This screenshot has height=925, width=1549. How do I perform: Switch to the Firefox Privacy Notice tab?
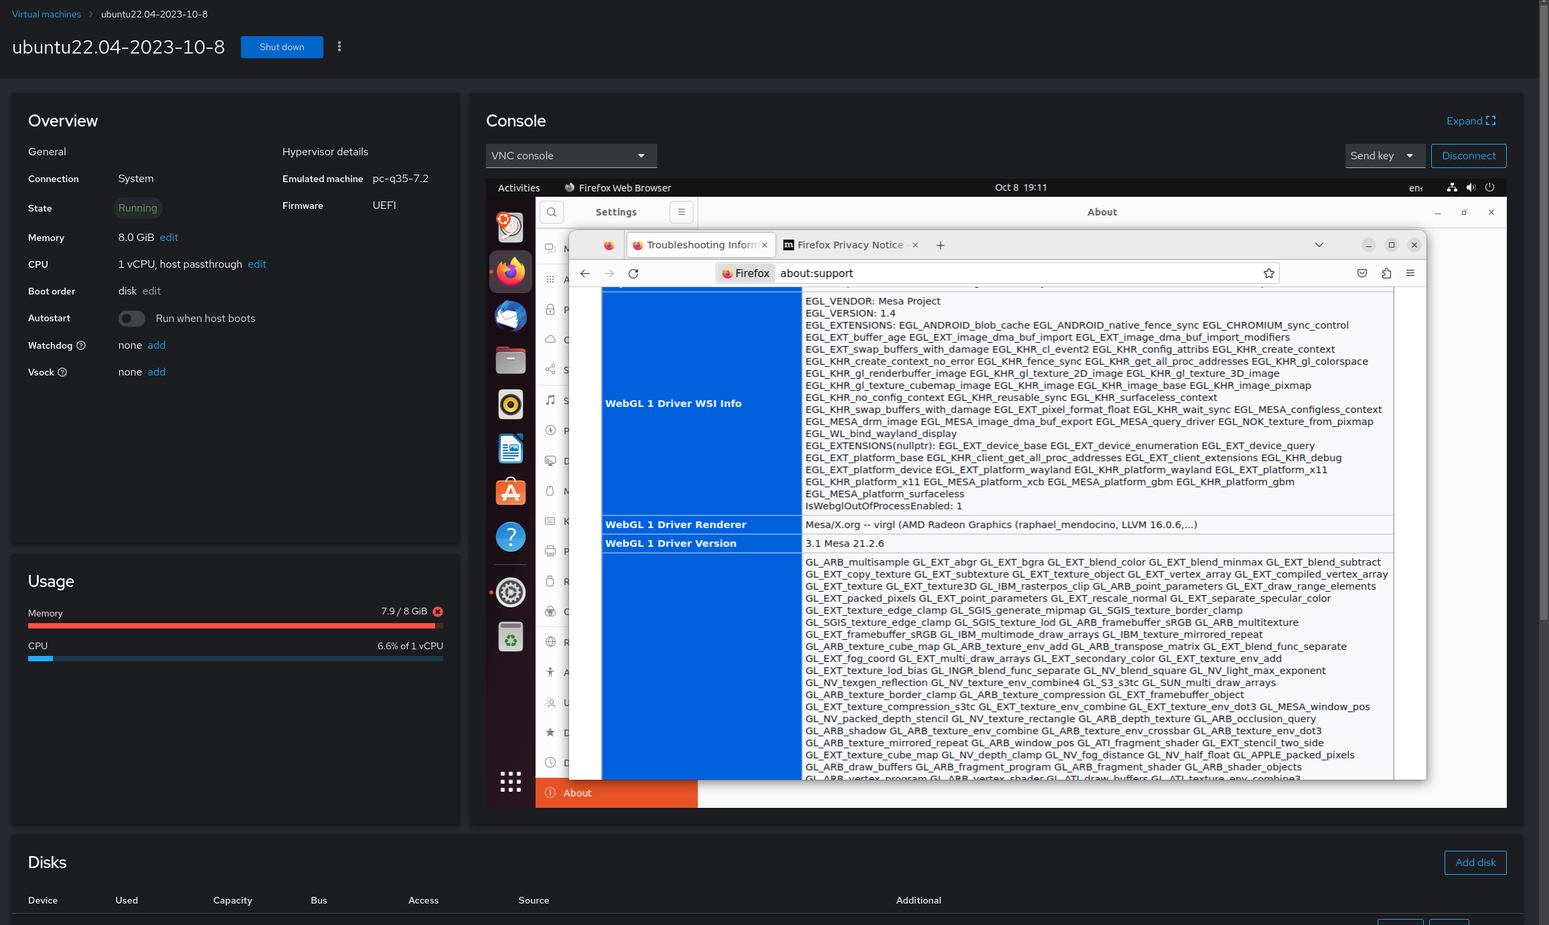tap(849, 245)
